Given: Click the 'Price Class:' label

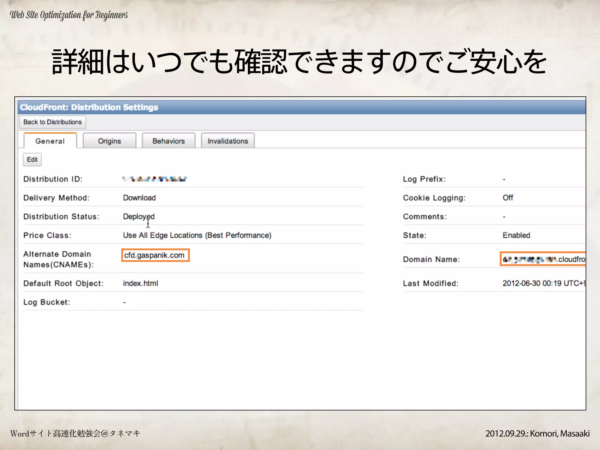Looking at the screenshot, I should click(x=47, y=235).
